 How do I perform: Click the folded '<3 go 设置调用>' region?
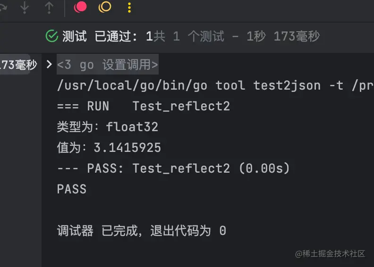click(108, 64)
